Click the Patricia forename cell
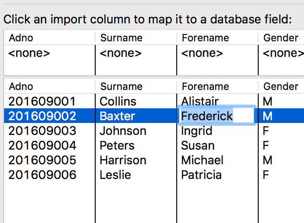Image resolution: width=304 pixels, height=223 pixels. (x=201, y=175)
